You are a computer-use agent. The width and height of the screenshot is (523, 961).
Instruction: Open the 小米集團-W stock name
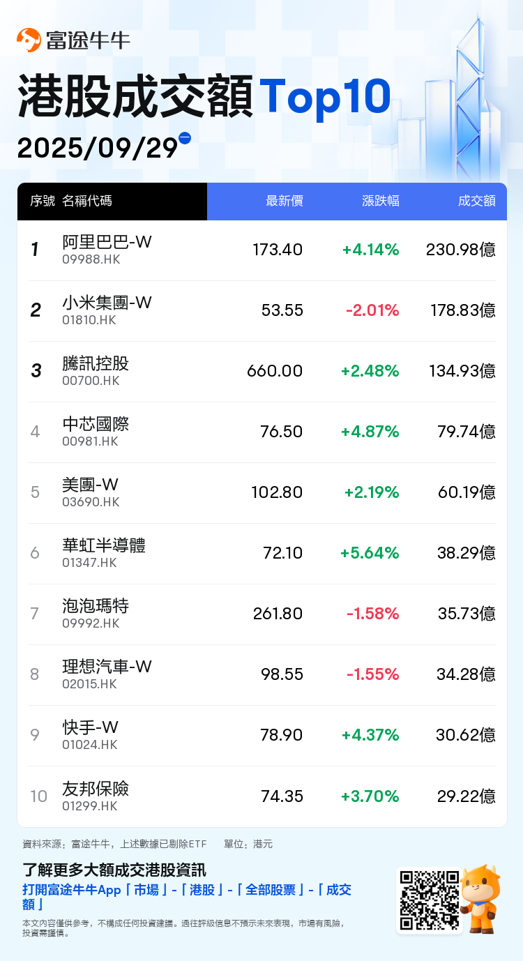[x=107, y=303]
